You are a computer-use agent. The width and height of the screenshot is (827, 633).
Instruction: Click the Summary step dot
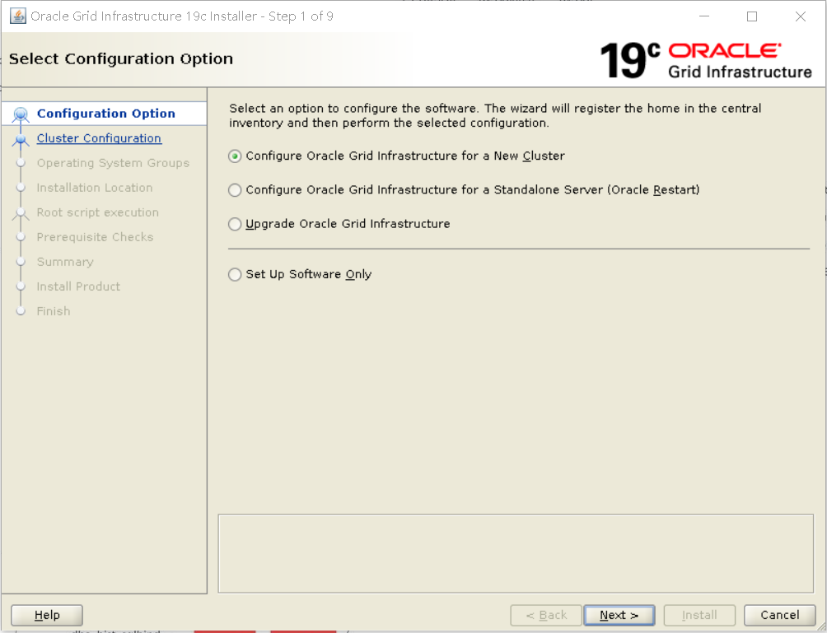(x=21, y=262)
